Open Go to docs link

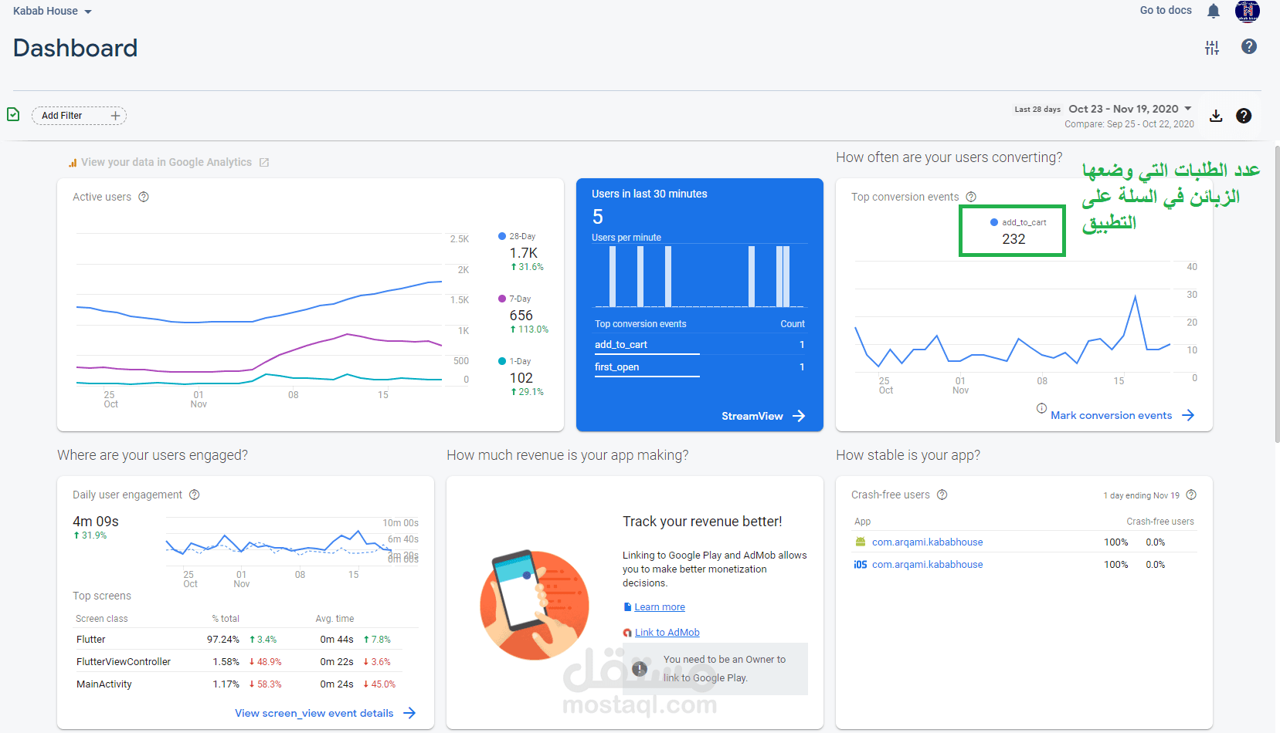pyautogui.click(x=1166, y=10)
